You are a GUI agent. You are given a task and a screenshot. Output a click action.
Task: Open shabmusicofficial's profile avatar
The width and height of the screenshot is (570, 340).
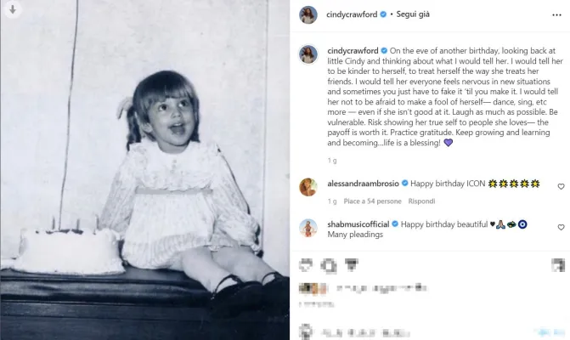[x=308, y=228]
